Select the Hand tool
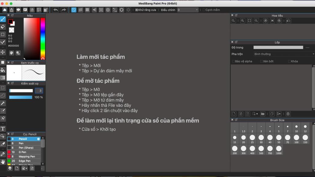Screen dimensions: 315x177 tap(3, 162)
